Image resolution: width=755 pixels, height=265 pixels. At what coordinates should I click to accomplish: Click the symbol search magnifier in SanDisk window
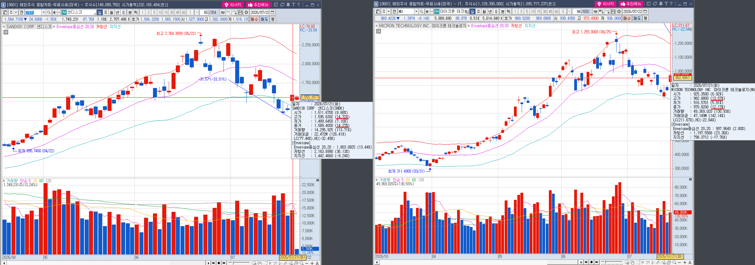(x=49, y=12)
